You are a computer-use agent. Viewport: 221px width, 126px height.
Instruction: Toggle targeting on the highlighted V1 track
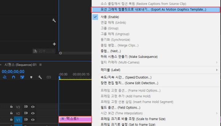(x=18, y=120)
